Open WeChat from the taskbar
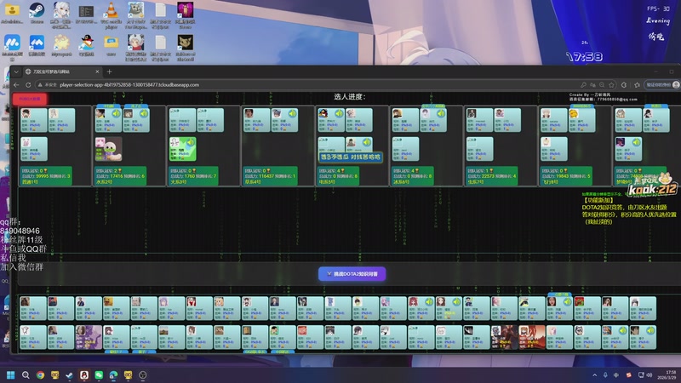The height and width of the screenshot is (383, 681). tap(99, 374)
